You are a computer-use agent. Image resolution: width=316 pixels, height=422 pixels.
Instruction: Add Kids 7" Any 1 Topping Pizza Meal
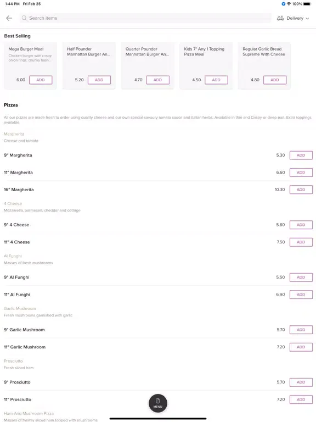(x=216, y=80)
